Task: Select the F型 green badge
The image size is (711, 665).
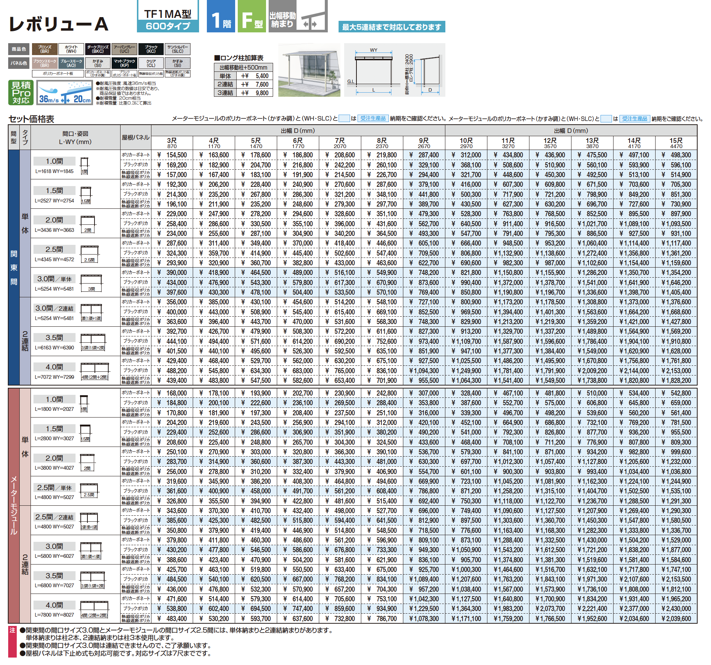Action: tap(252, 16)
